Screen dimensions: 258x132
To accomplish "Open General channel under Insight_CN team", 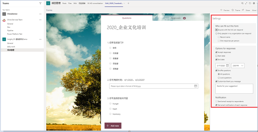I will [x=10, y=43].
